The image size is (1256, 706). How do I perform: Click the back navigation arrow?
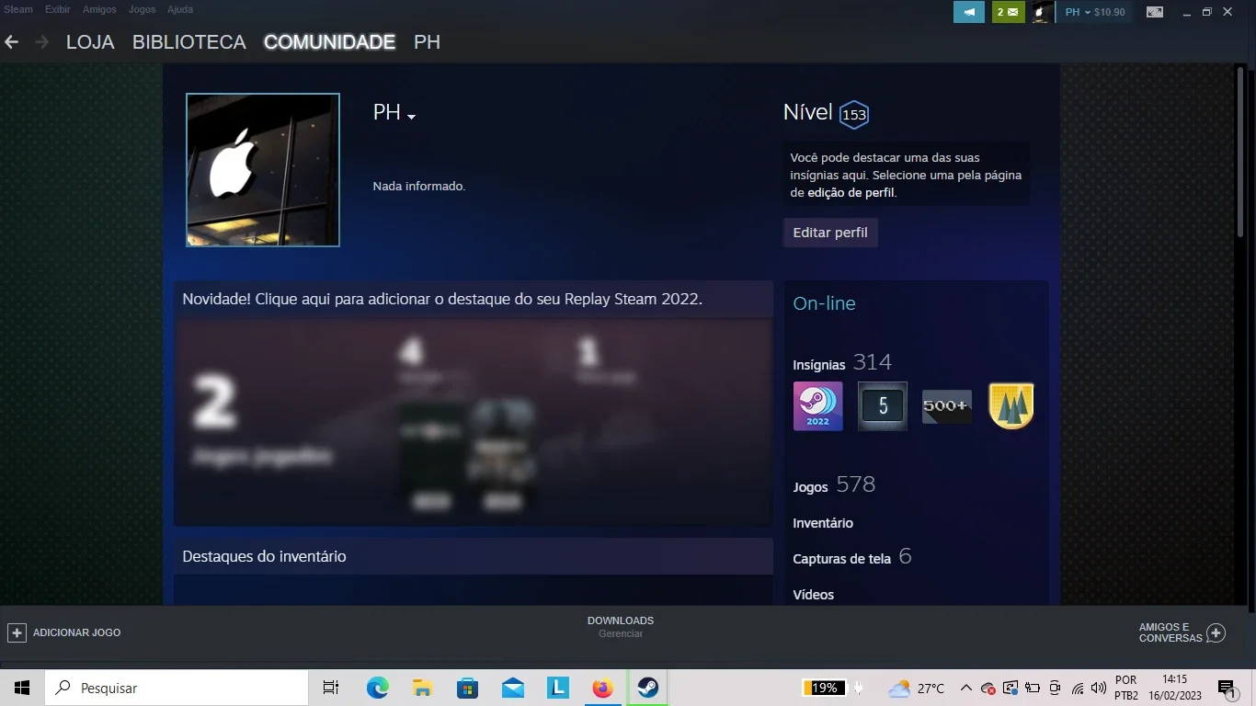point(12,42)
